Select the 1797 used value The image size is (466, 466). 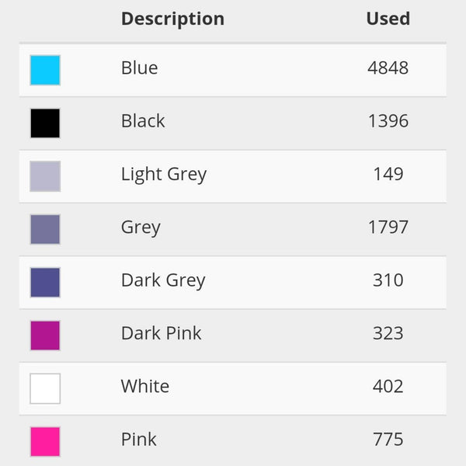pyautogui.click(x=388, y=228)
